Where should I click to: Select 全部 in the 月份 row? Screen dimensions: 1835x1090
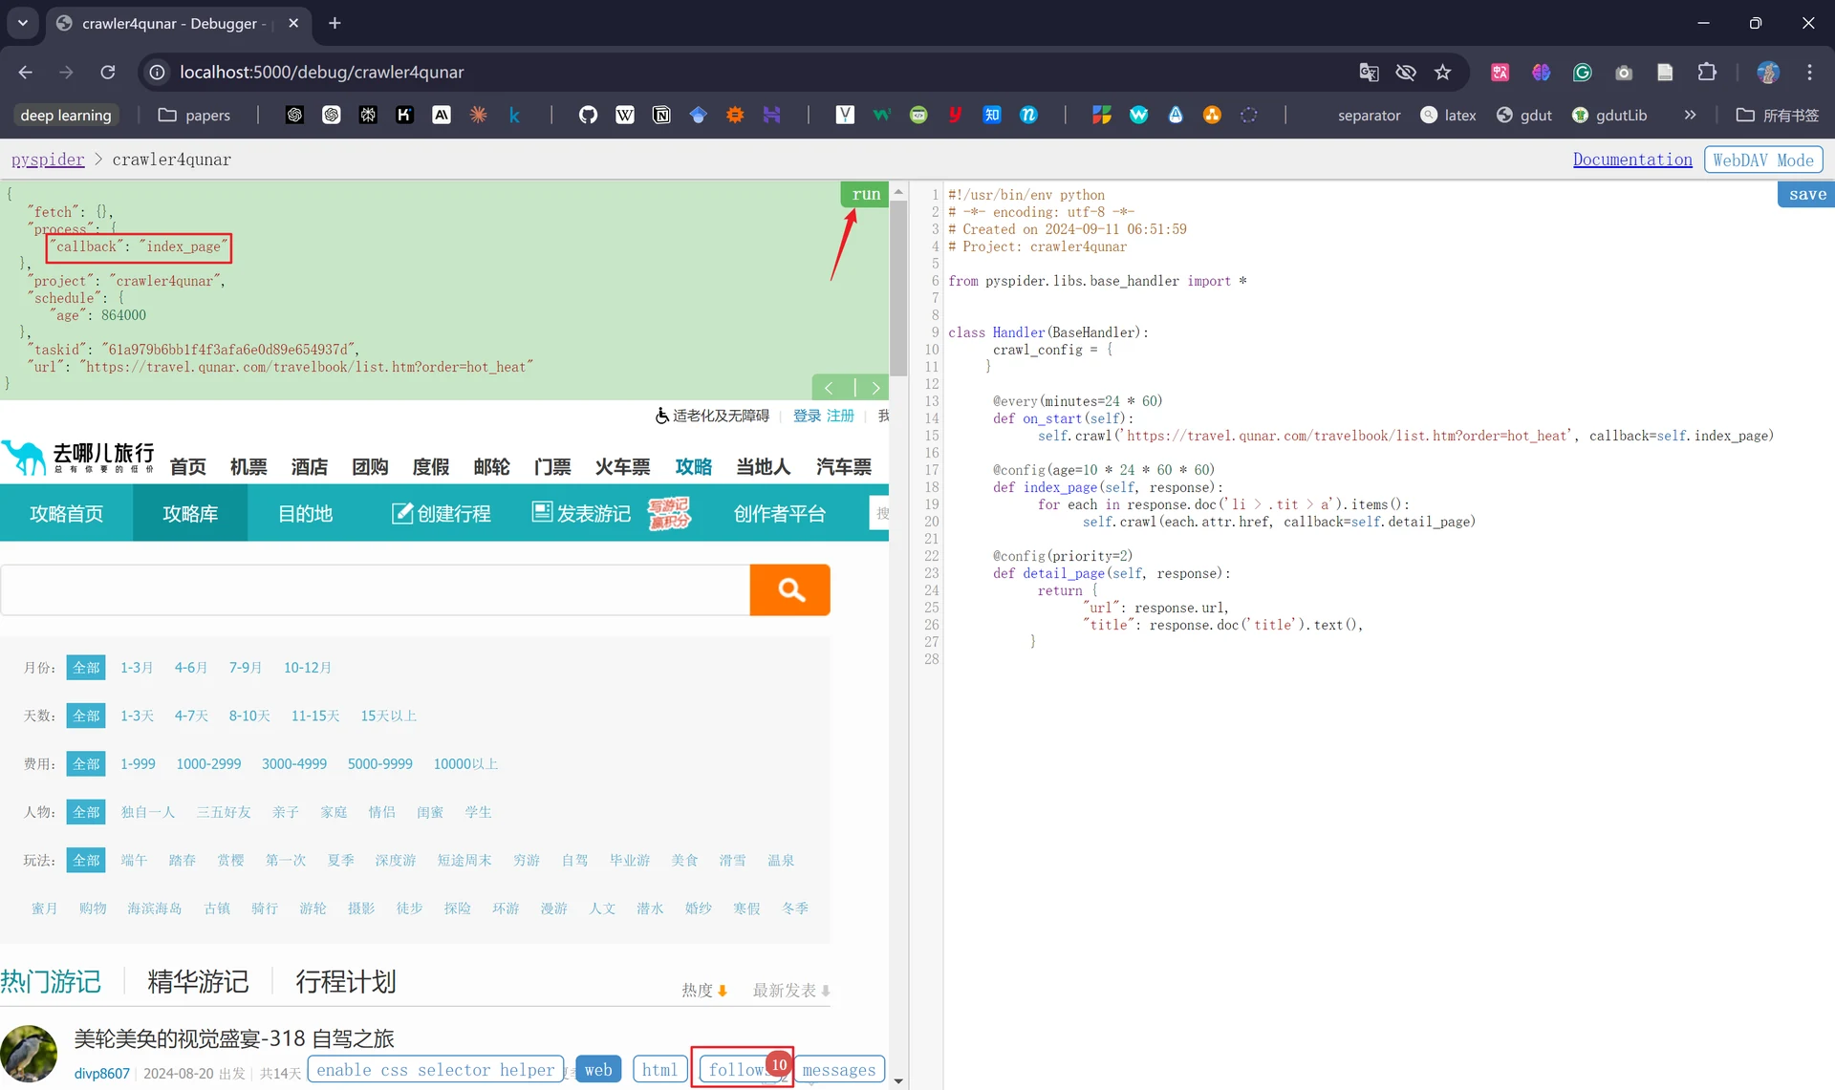pos(86,667)
